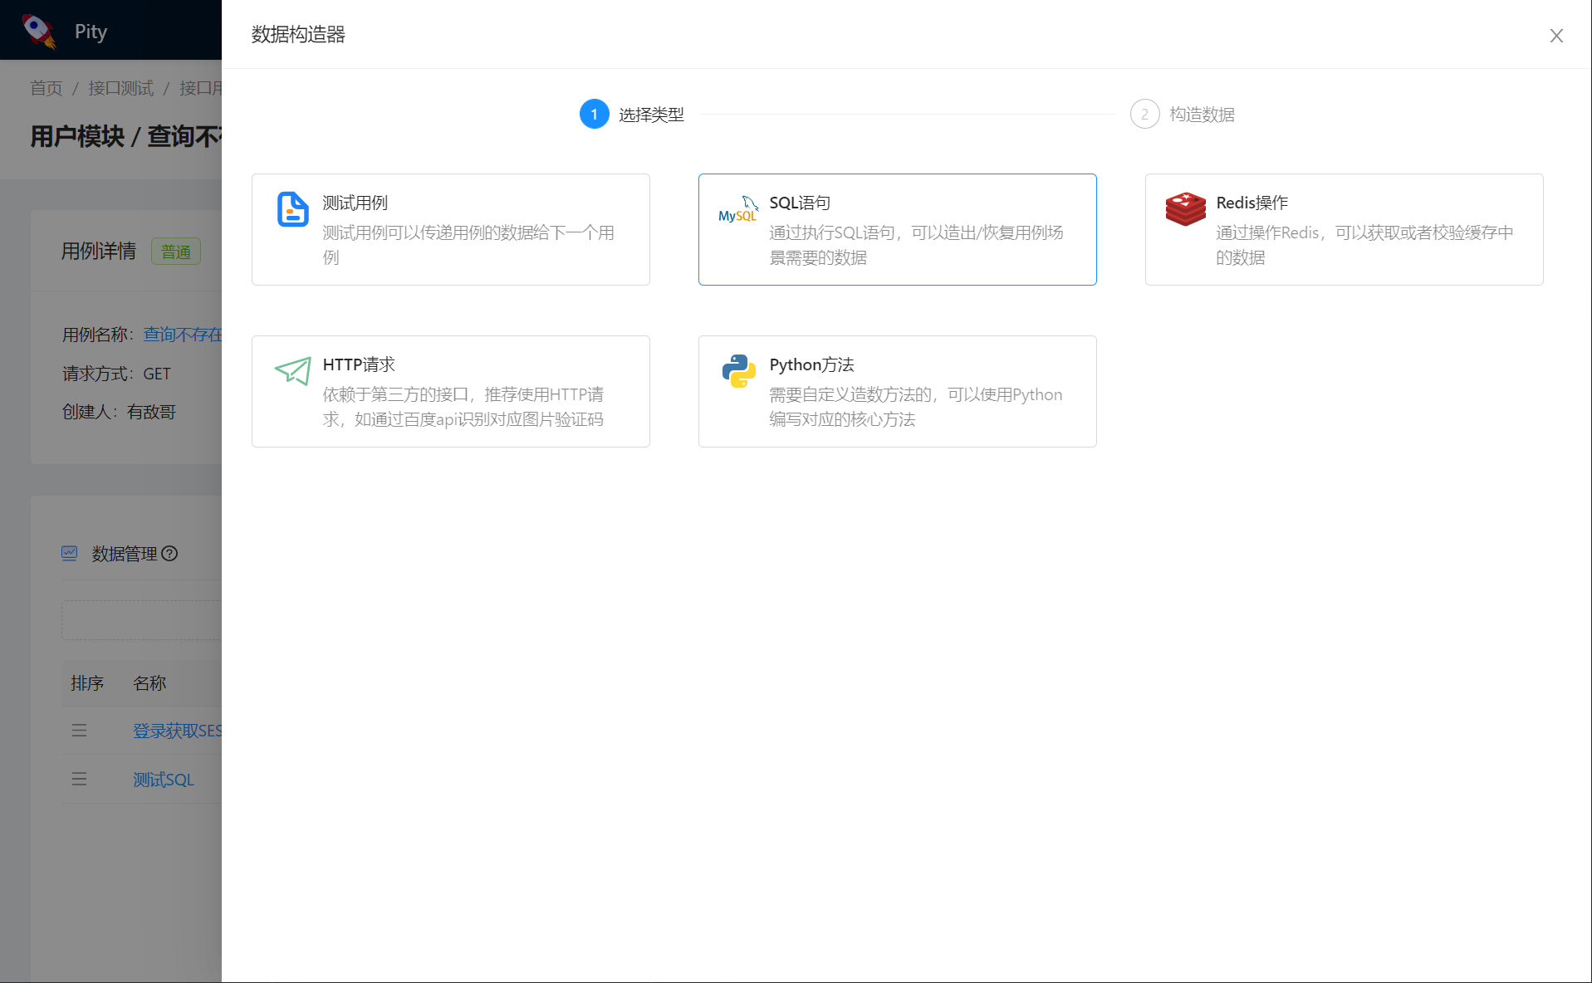Select step 2 构造数据
The width and height of the screenshot is (1592, 983).
1183,114
